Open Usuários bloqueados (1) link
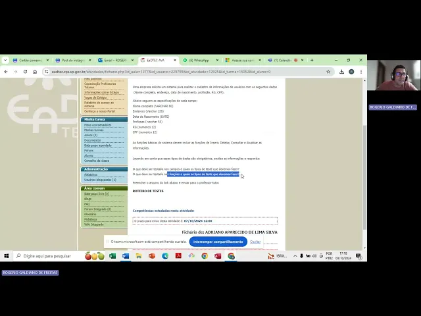The image size is (421, 316). pyautogui.click(x=100, y=180)
